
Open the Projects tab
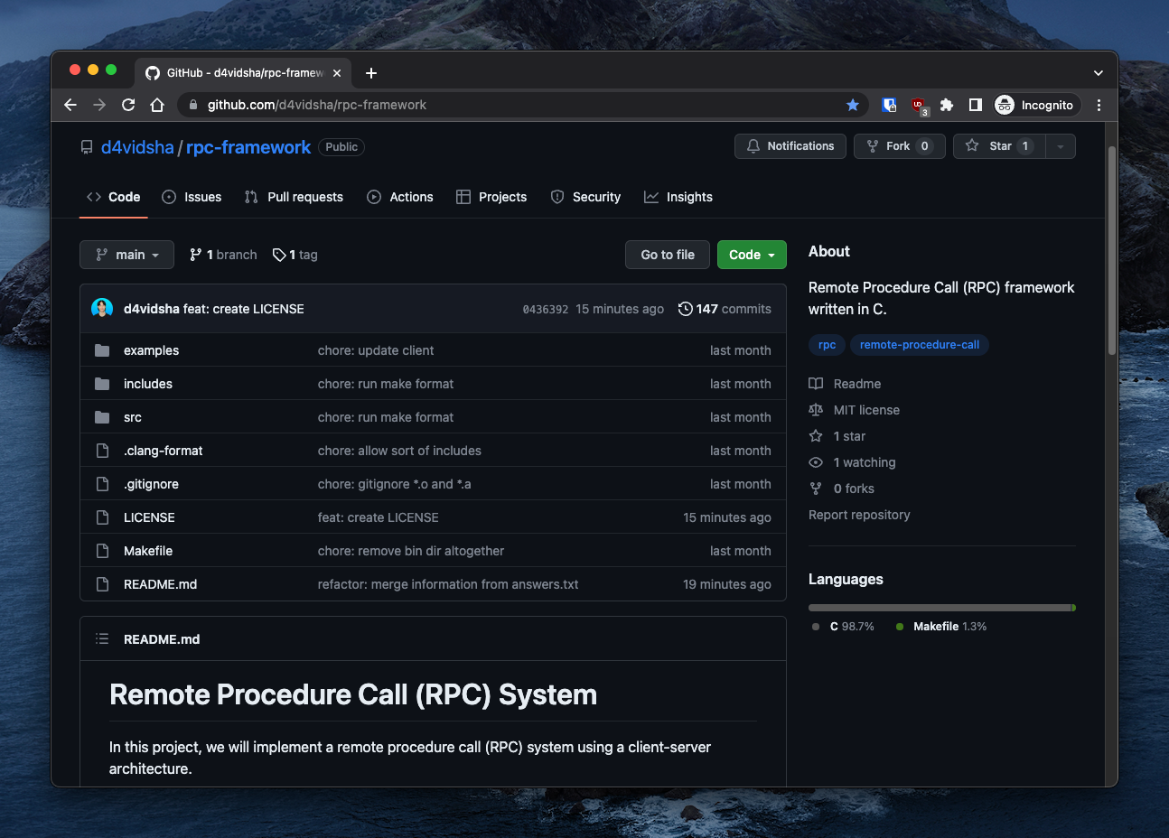click(491, 197)
